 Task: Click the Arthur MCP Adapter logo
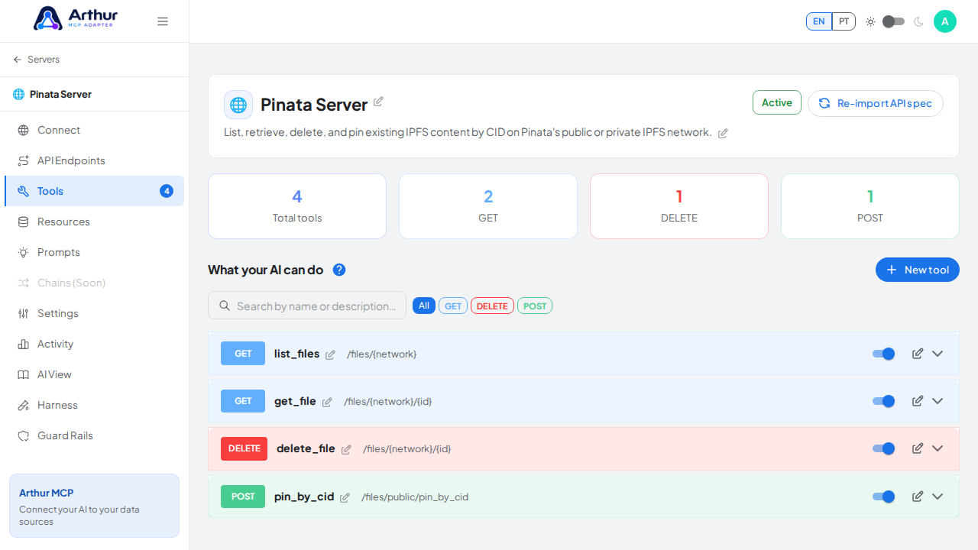[76, 18]
